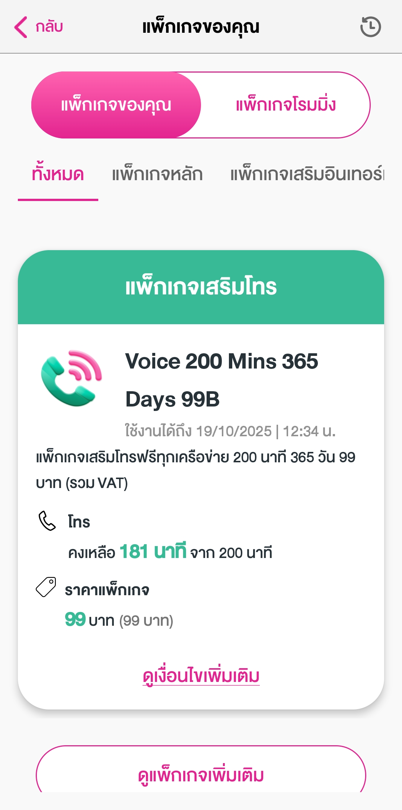Open the แพ็กเกจเสริมอินเทอร์เน็ต tab

pyautogui.click(x=307, y=174)
